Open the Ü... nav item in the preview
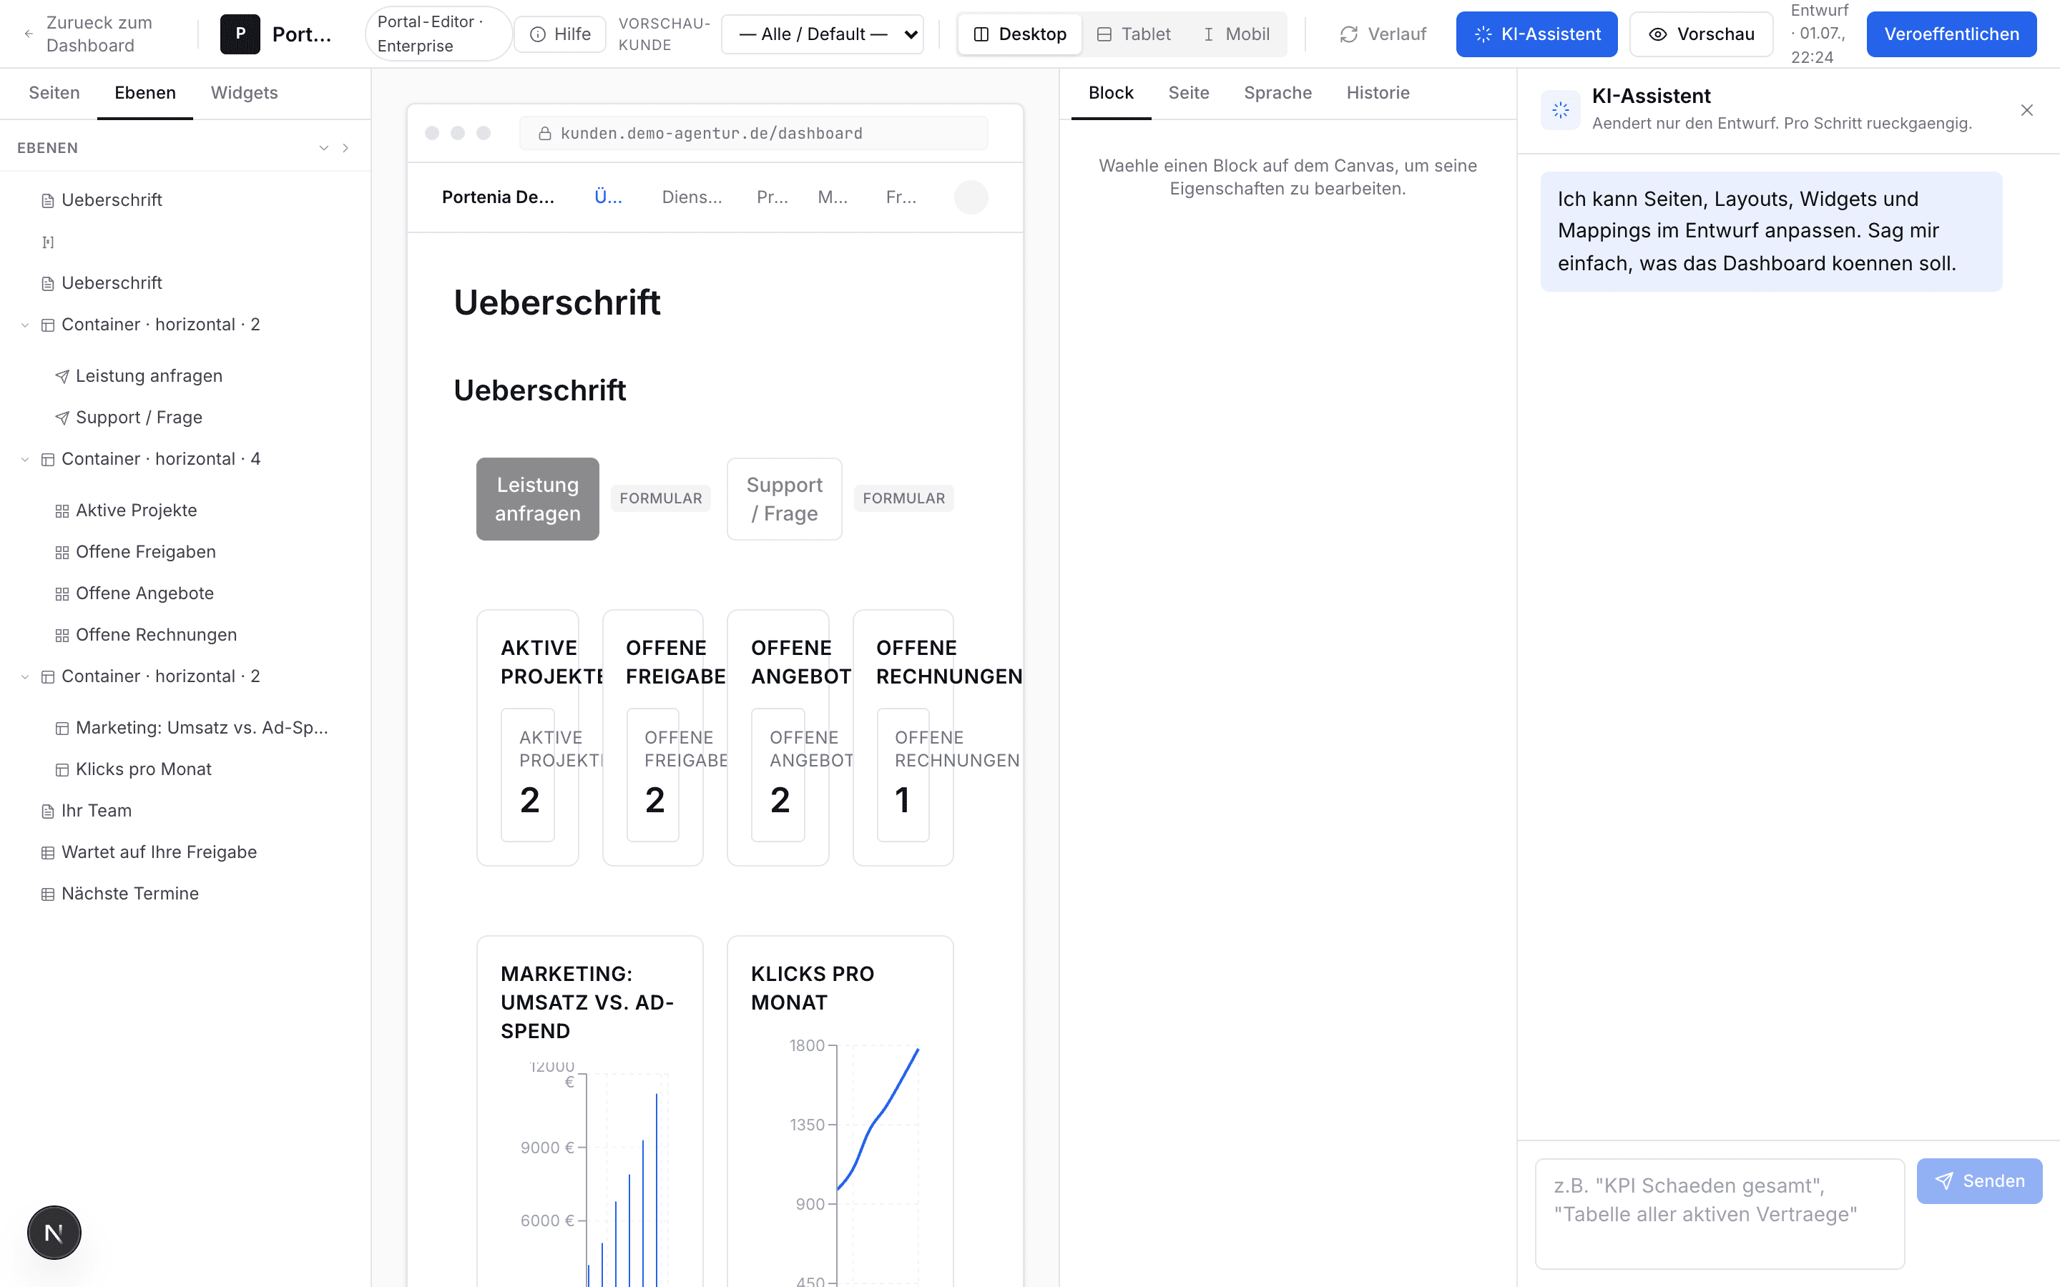Viewport: 2060px width, 1287px height. tap(608, 197)
